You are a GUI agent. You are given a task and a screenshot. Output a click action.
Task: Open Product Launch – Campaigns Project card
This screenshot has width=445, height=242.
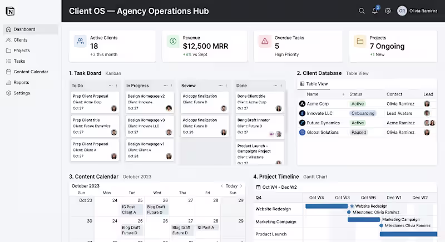click(259, 153)
